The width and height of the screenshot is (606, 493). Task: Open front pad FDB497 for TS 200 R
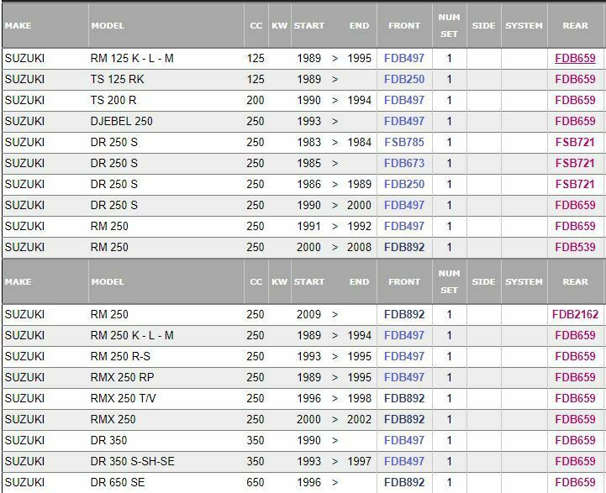pyautogui.click(x=404, y=101)
